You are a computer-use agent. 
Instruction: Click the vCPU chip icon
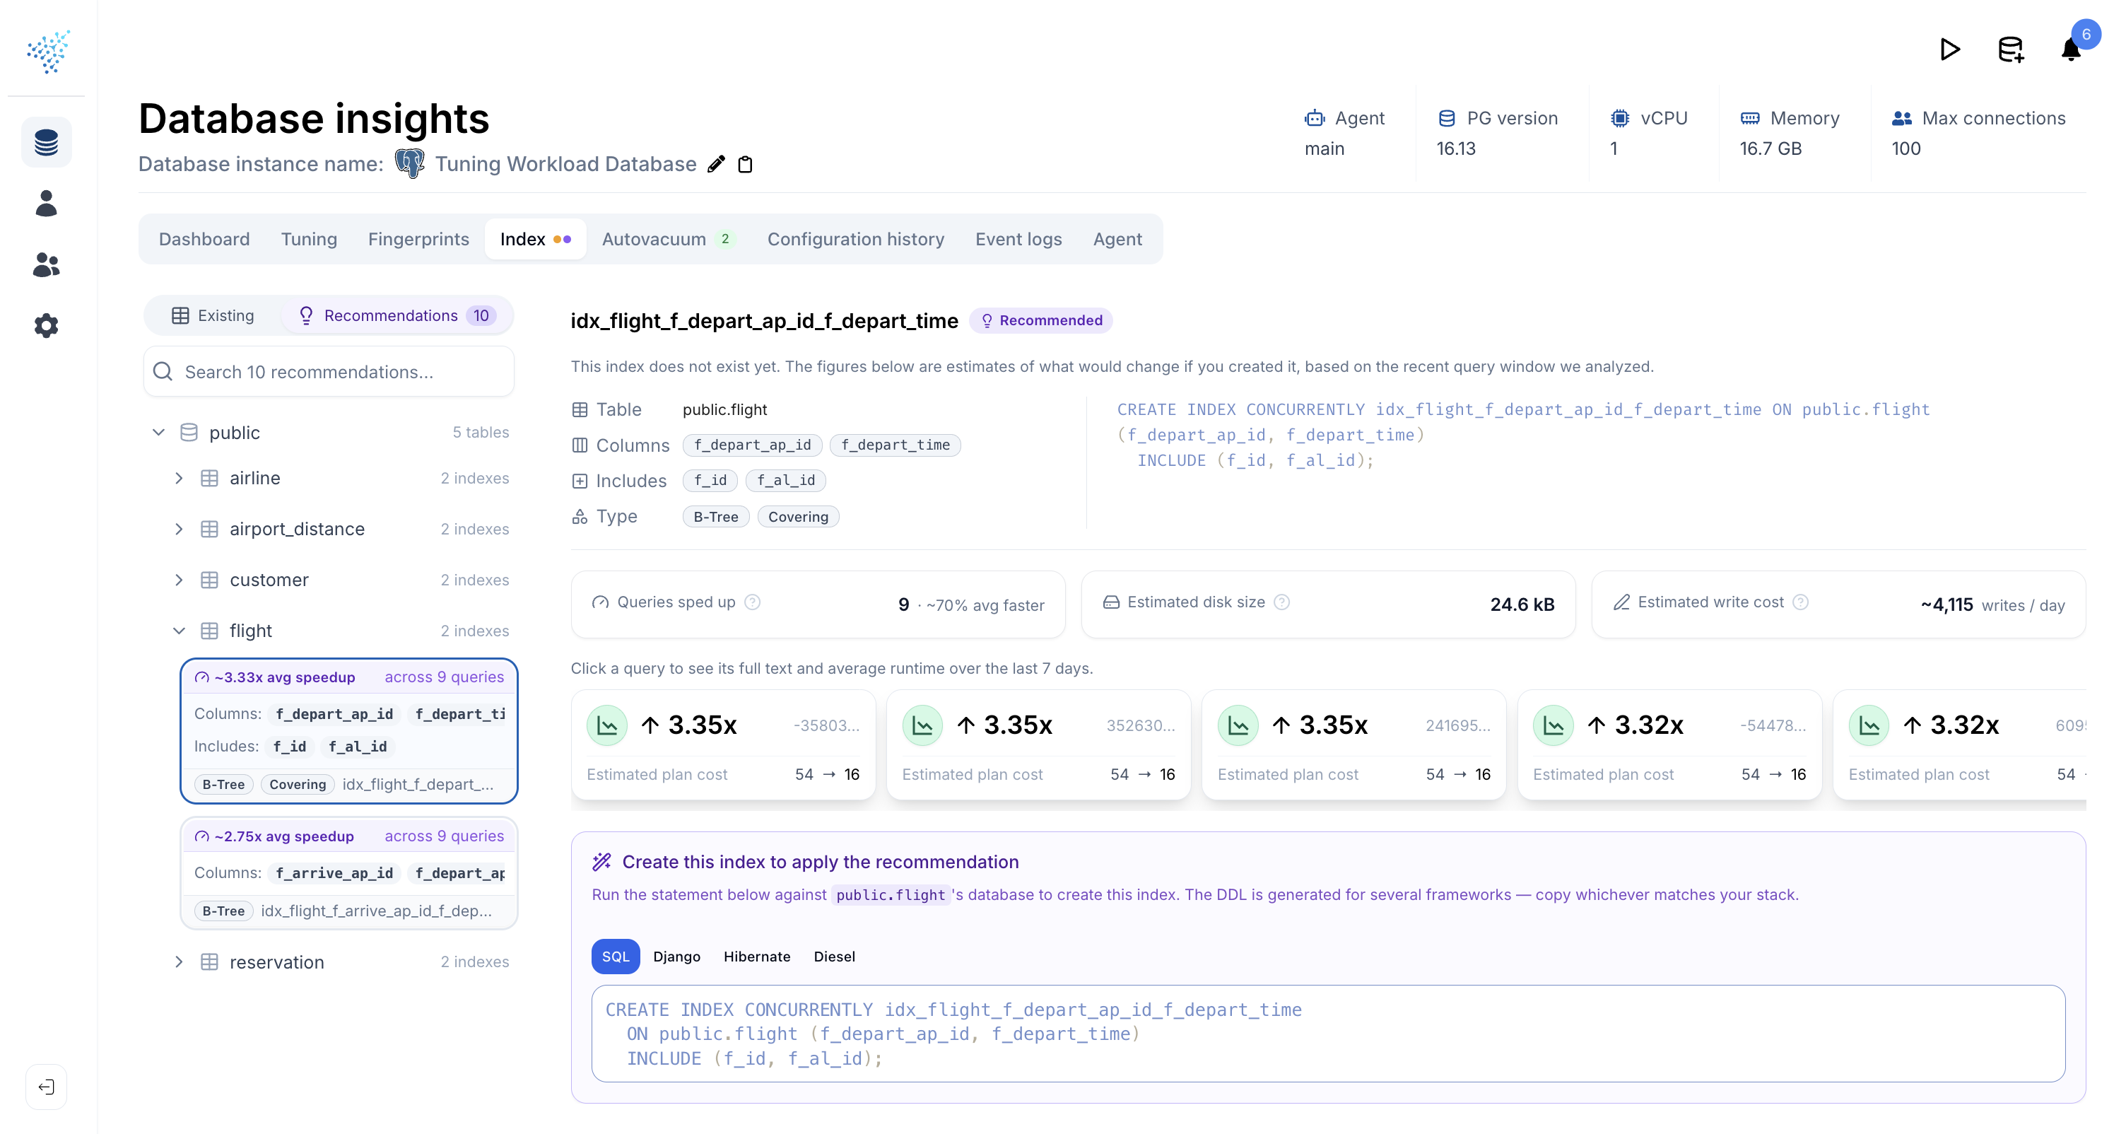pyautogui.click(x=1620, y=118)
